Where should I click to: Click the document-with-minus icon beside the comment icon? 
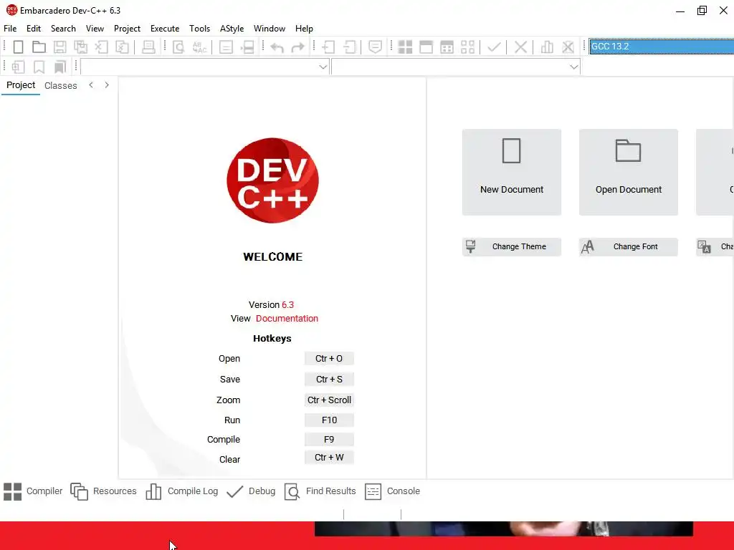point(350,47)
